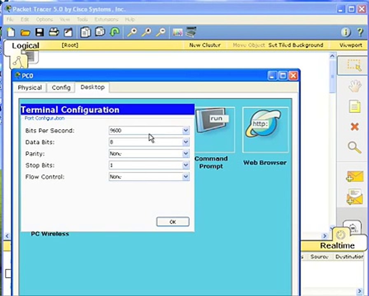
Task: Open the Options menu
Action: tap(44, 19)
